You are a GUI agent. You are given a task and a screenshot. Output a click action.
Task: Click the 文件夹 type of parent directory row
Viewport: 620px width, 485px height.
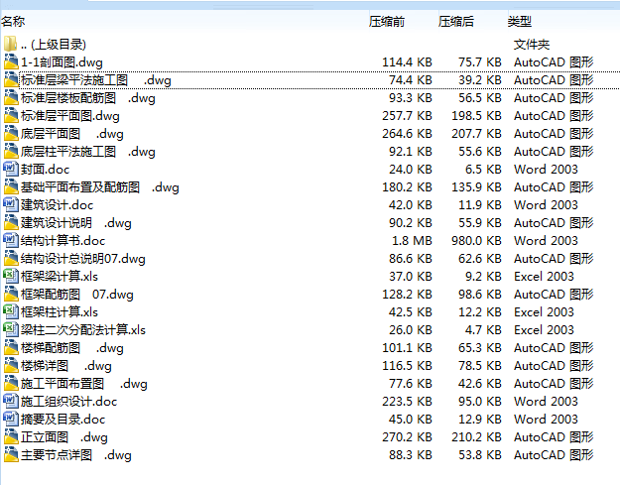(532, 45)
